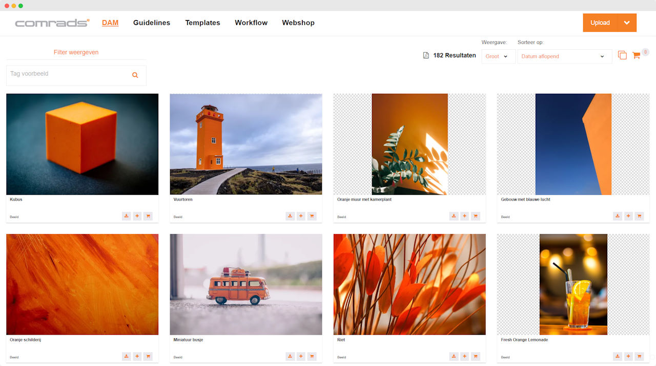Select the Templates menu item
The height and width of the screenshot is (366, 656).
(202, 23)
